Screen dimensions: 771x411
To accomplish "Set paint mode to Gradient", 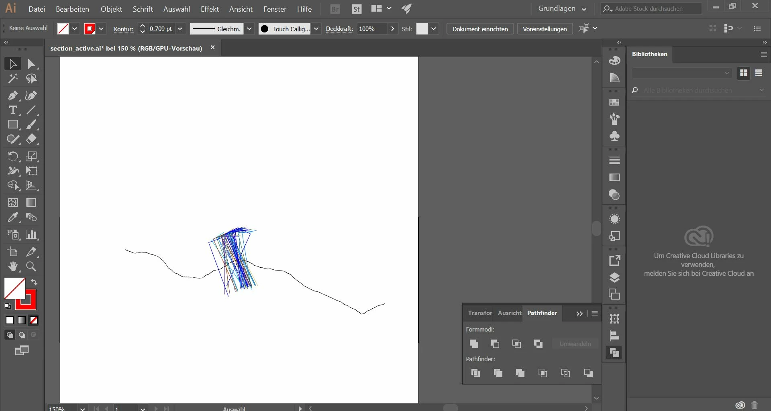I will click(22, 320).
